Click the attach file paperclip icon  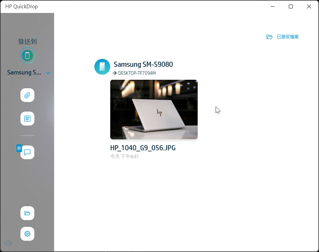[27, 95]
